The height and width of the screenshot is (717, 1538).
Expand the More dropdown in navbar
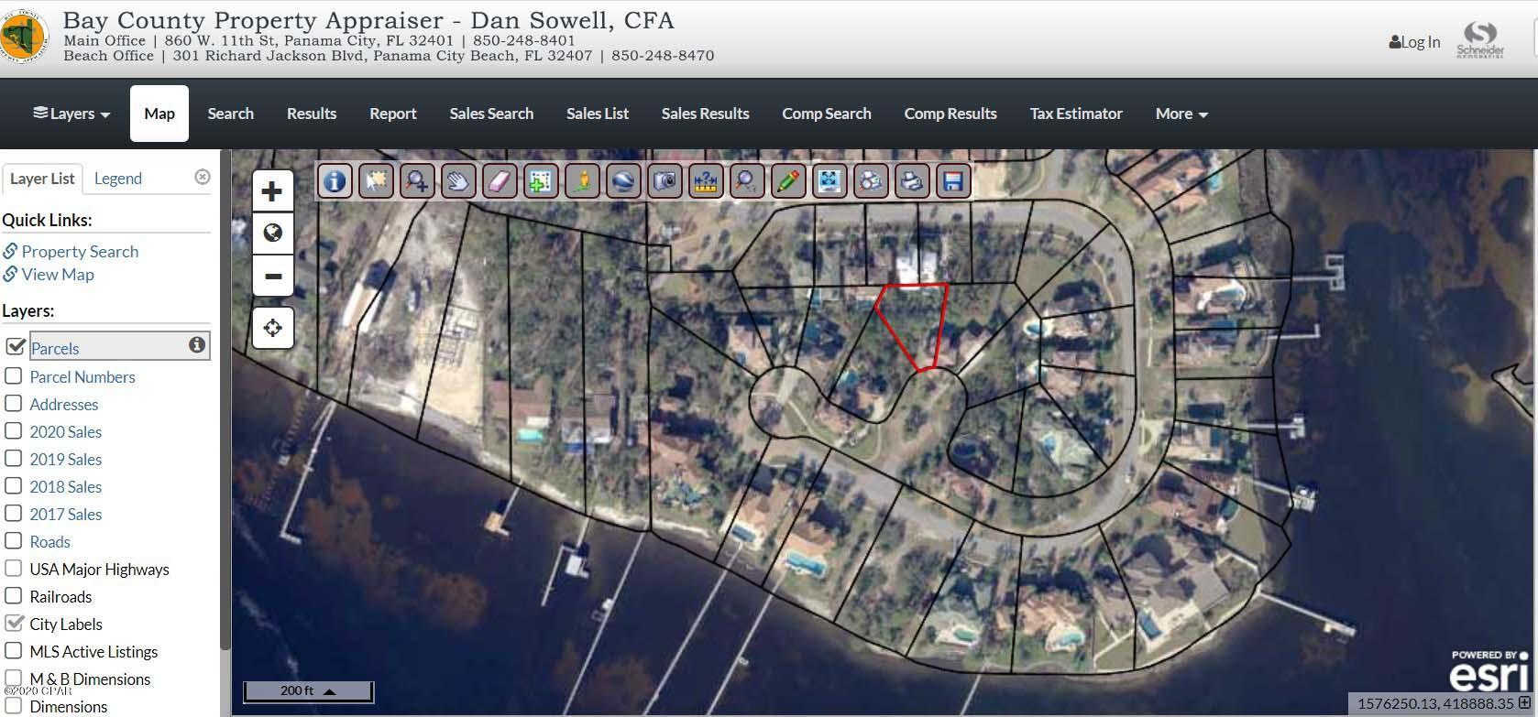(x=1181, y=114)
